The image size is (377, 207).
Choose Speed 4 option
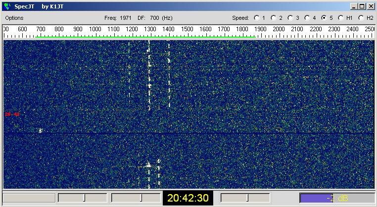(307, 18)
